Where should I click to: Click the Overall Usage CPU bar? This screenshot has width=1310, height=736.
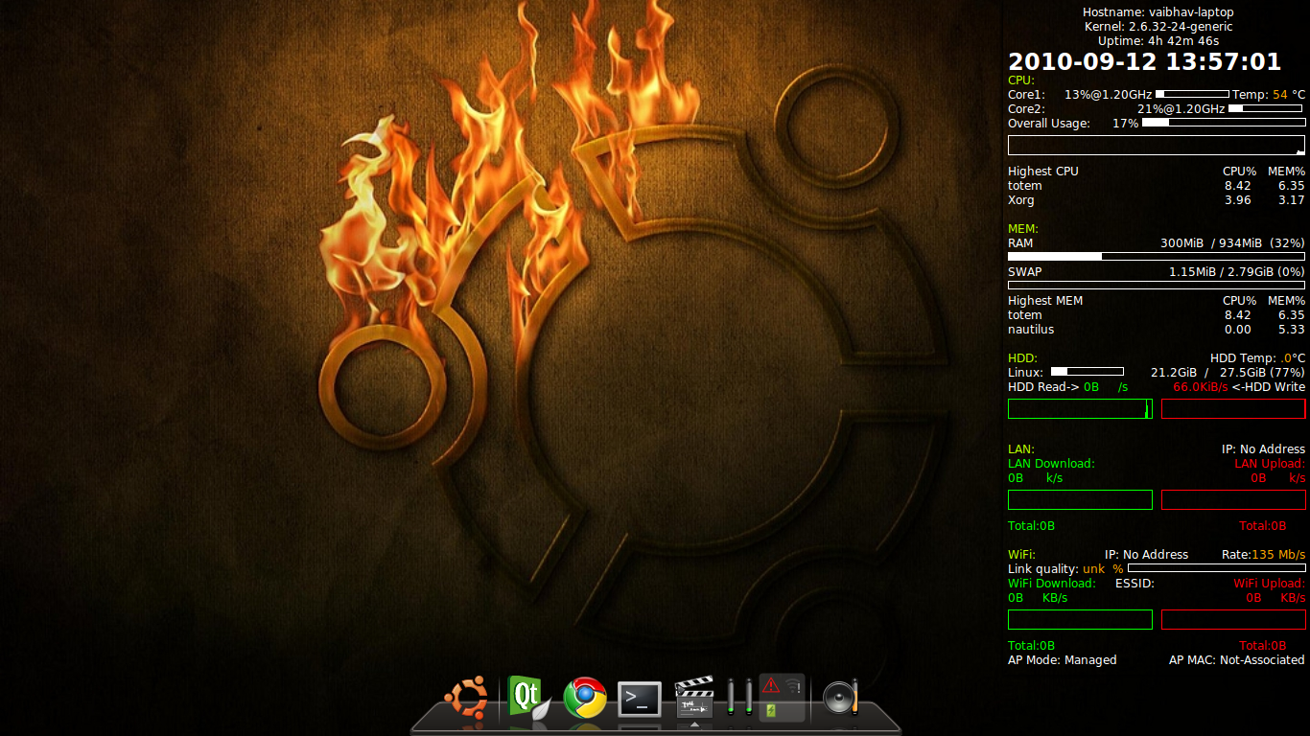tap(1224, 123)
